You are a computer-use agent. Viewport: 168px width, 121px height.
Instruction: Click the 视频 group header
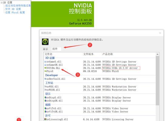[x=48, y=105]
